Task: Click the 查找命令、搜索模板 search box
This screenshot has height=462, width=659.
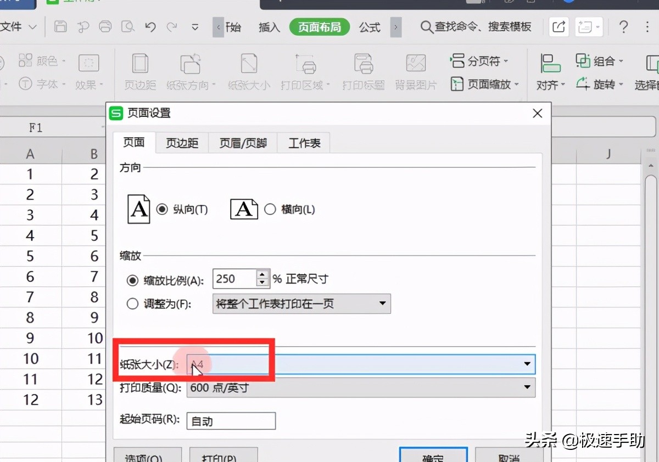Action: [x=476, y=26]
